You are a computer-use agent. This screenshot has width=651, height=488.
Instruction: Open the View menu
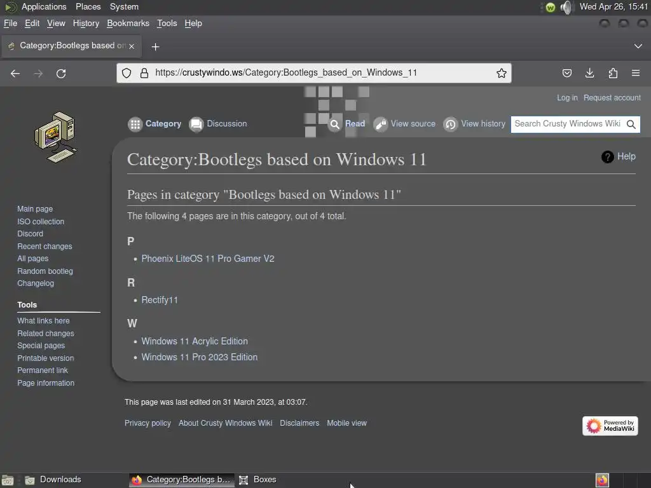tap(56, 24)
